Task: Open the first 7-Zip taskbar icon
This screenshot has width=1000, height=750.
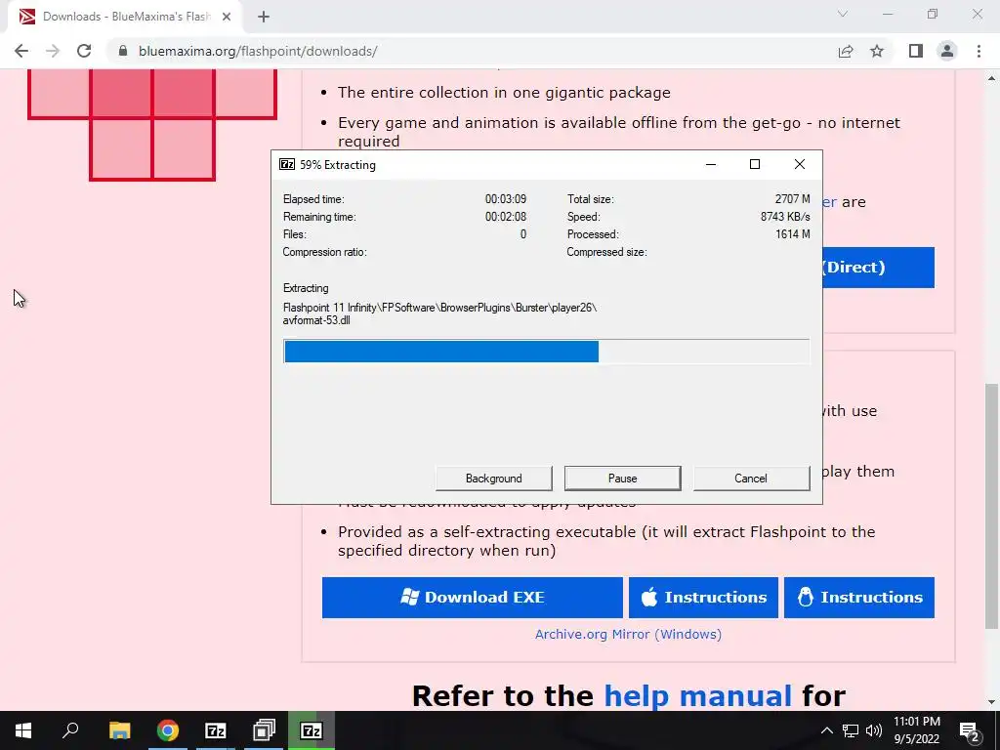Action: coord(216,730)
